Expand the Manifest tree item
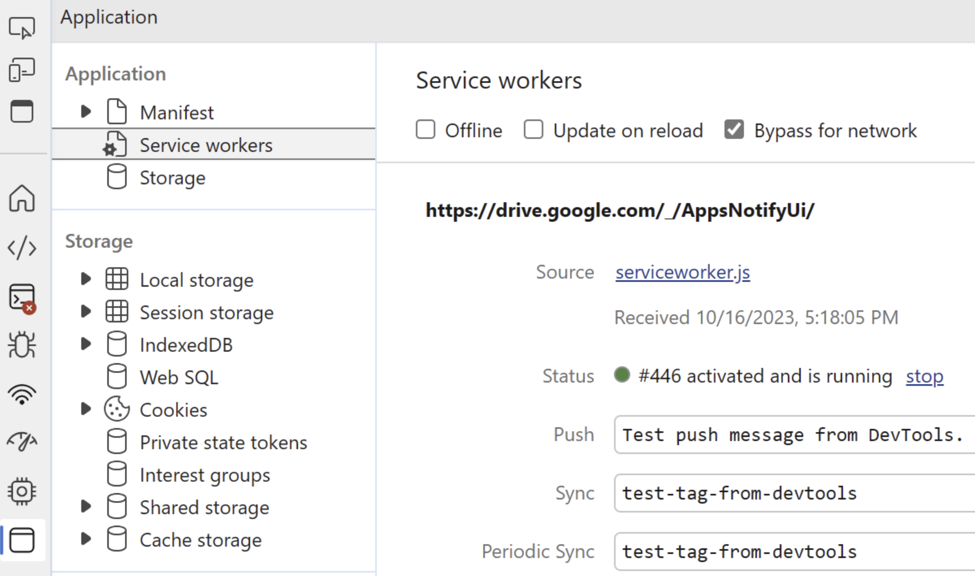Viewport: 975px width, 576px height. coord(86,111)
